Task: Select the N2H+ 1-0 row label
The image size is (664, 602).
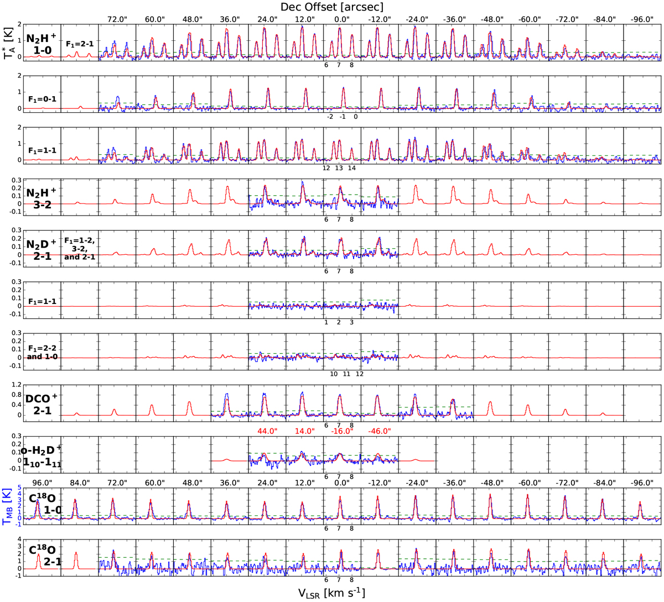Action: tap(41, 44)
